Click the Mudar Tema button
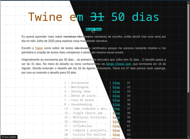 click(x=94, y=29)
